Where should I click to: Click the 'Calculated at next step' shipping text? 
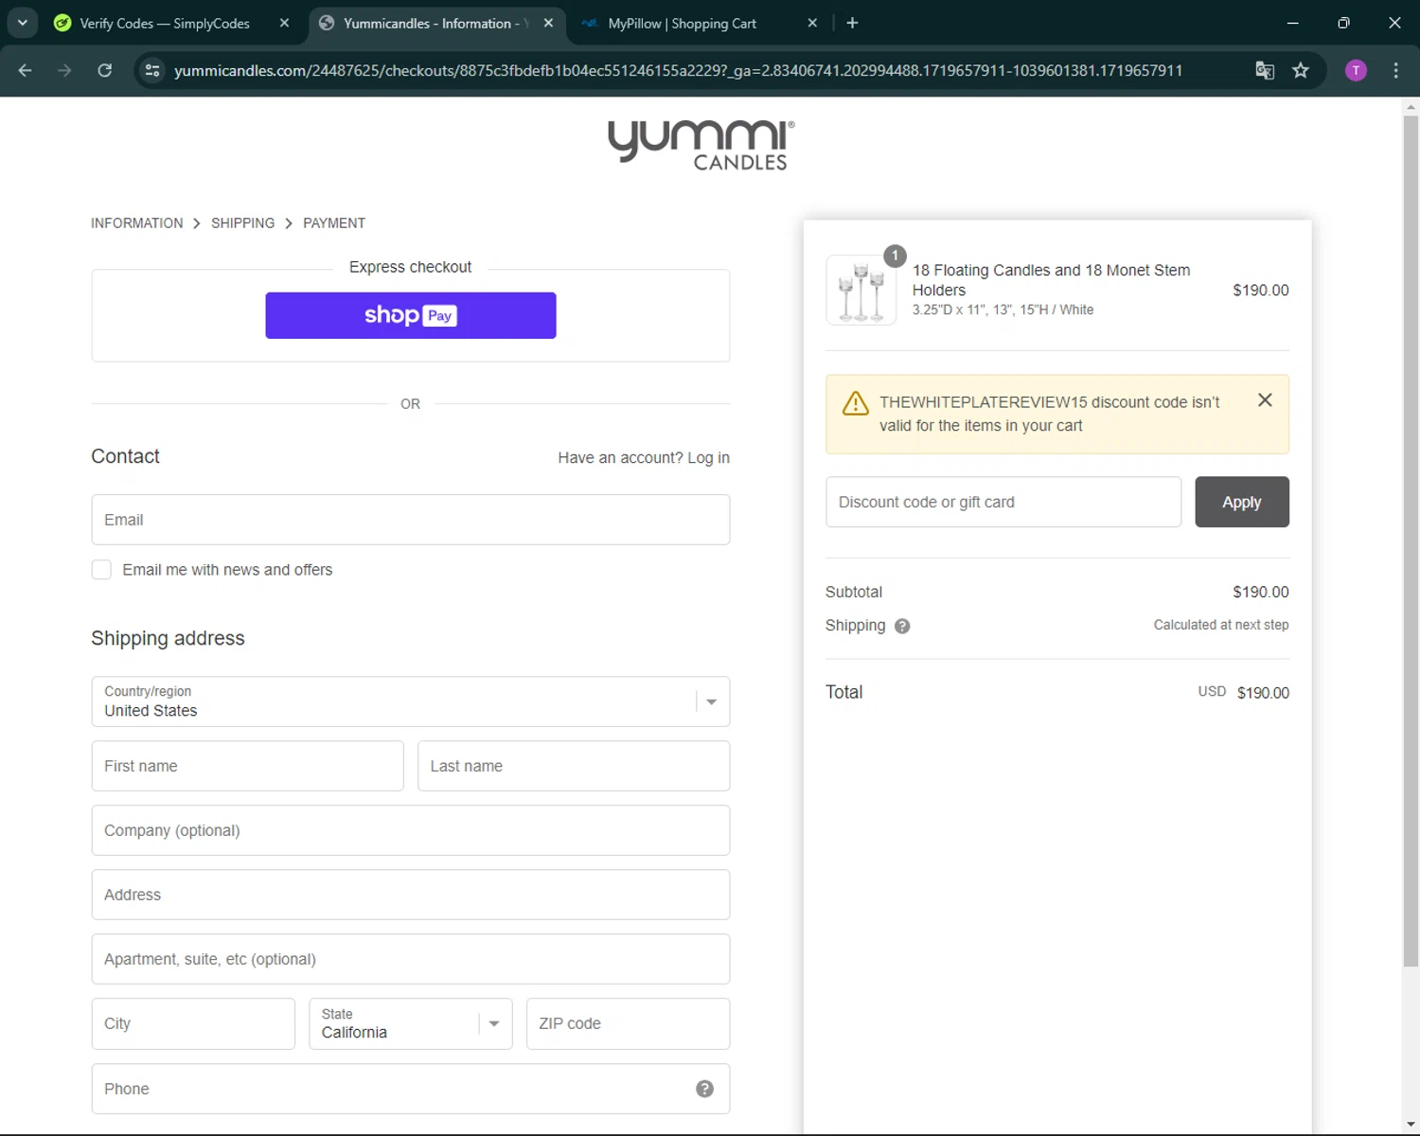tap(1221, 625)
